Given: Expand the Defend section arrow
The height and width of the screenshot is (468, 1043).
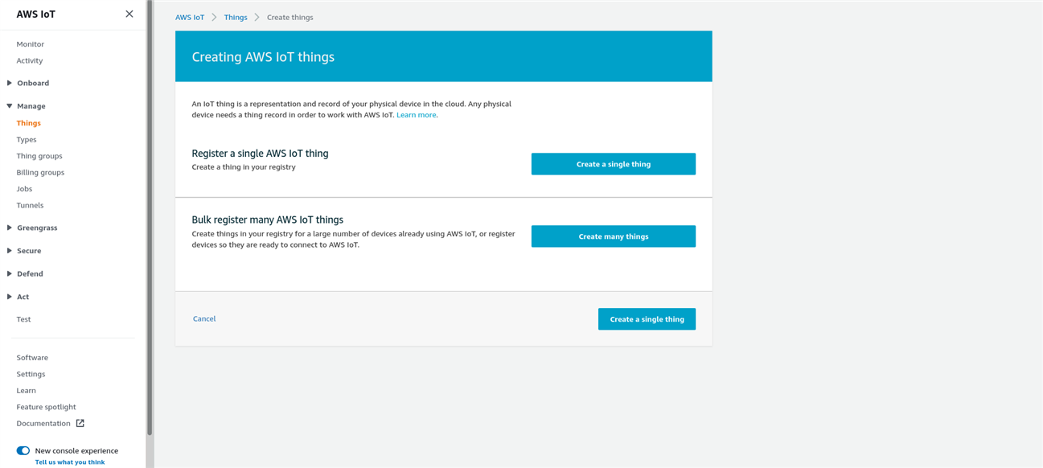Looking at the screenshot, I should [10, 273].
